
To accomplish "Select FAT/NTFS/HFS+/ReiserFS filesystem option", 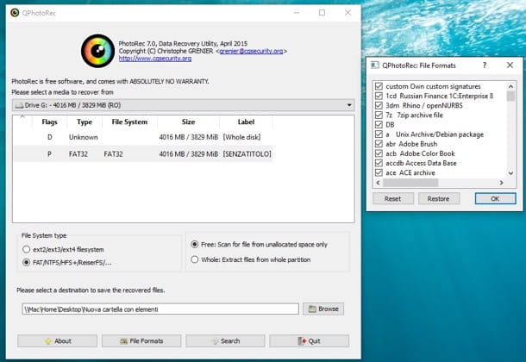I will [x=26, y=262].
